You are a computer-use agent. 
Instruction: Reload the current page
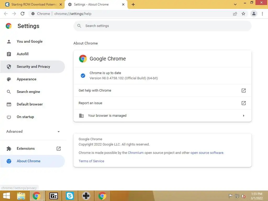pyautogui.click(x=23, y=14)
